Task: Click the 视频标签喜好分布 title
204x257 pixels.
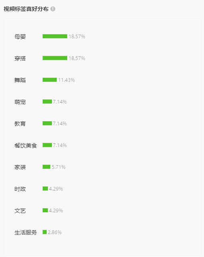Action: click(x=26, y=9)
